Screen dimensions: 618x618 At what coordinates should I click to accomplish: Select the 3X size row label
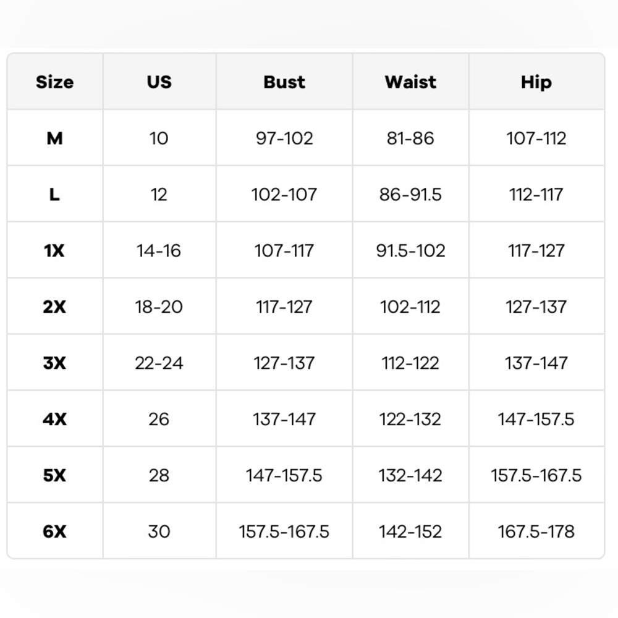pos(55,363)
